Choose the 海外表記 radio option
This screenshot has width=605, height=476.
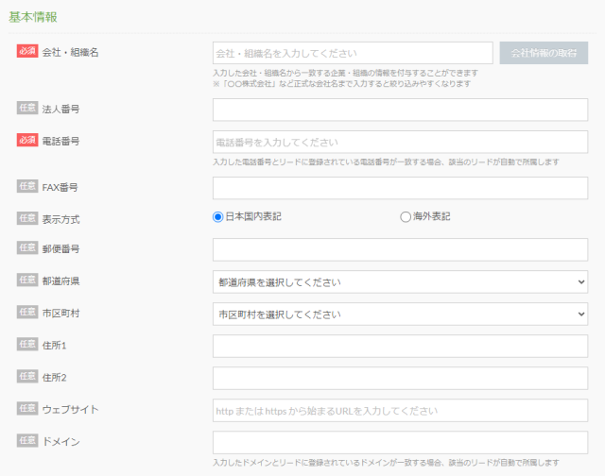(x=406, y=216)
